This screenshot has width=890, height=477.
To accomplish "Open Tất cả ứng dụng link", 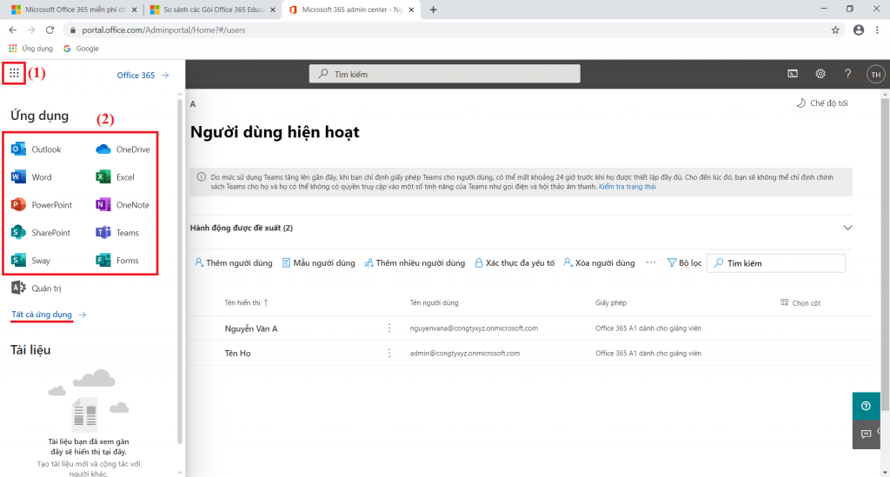I will click(49, 315).
